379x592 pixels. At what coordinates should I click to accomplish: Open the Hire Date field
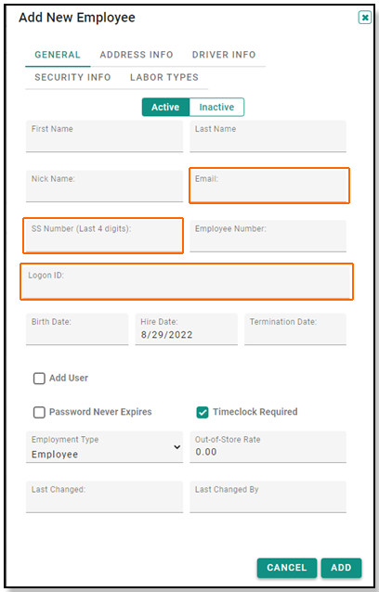187,328
